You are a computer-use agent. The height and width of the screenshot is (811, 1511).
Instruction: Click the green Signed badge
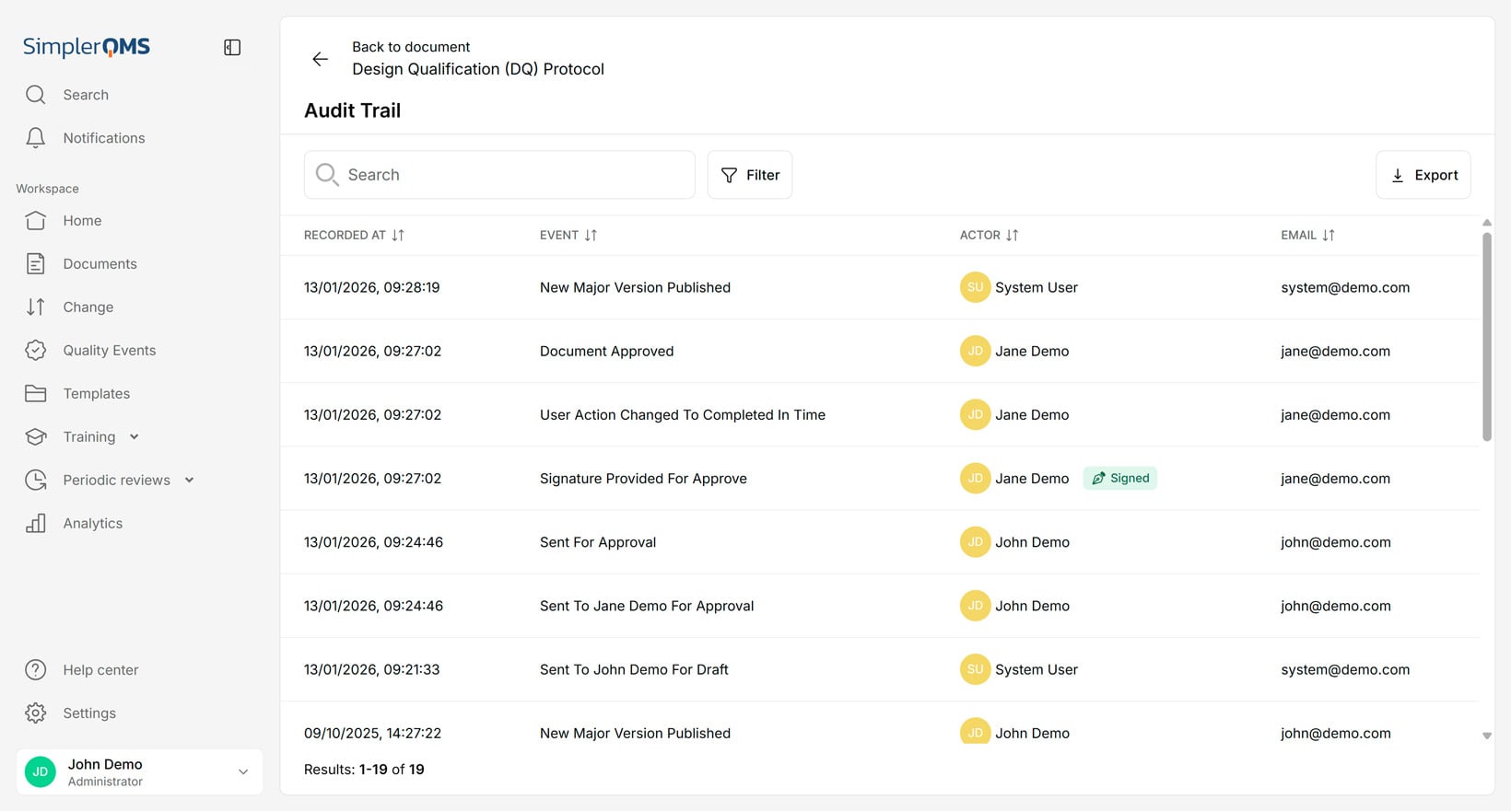[x=1120, y=479]
